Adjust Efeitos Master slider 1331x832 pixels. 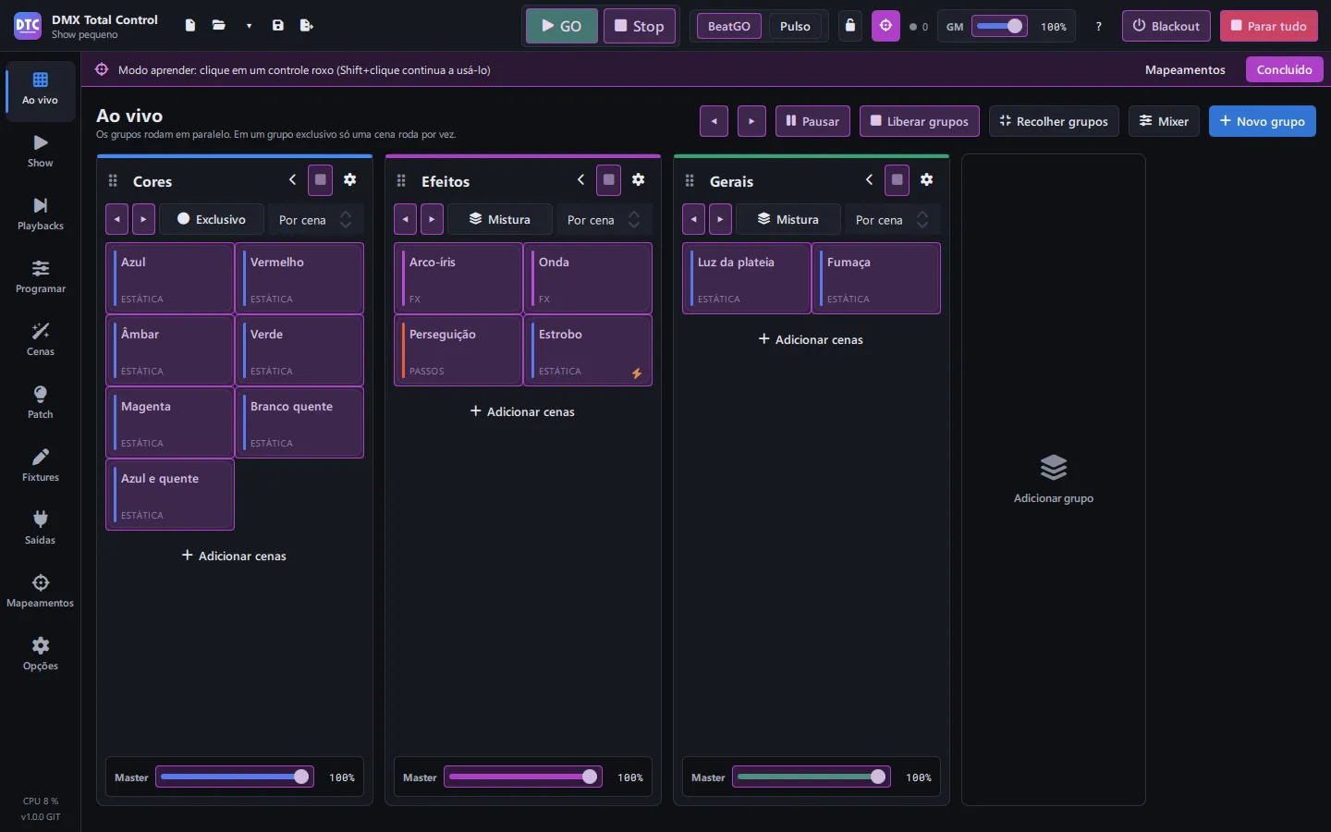click(x=523, y=777)
